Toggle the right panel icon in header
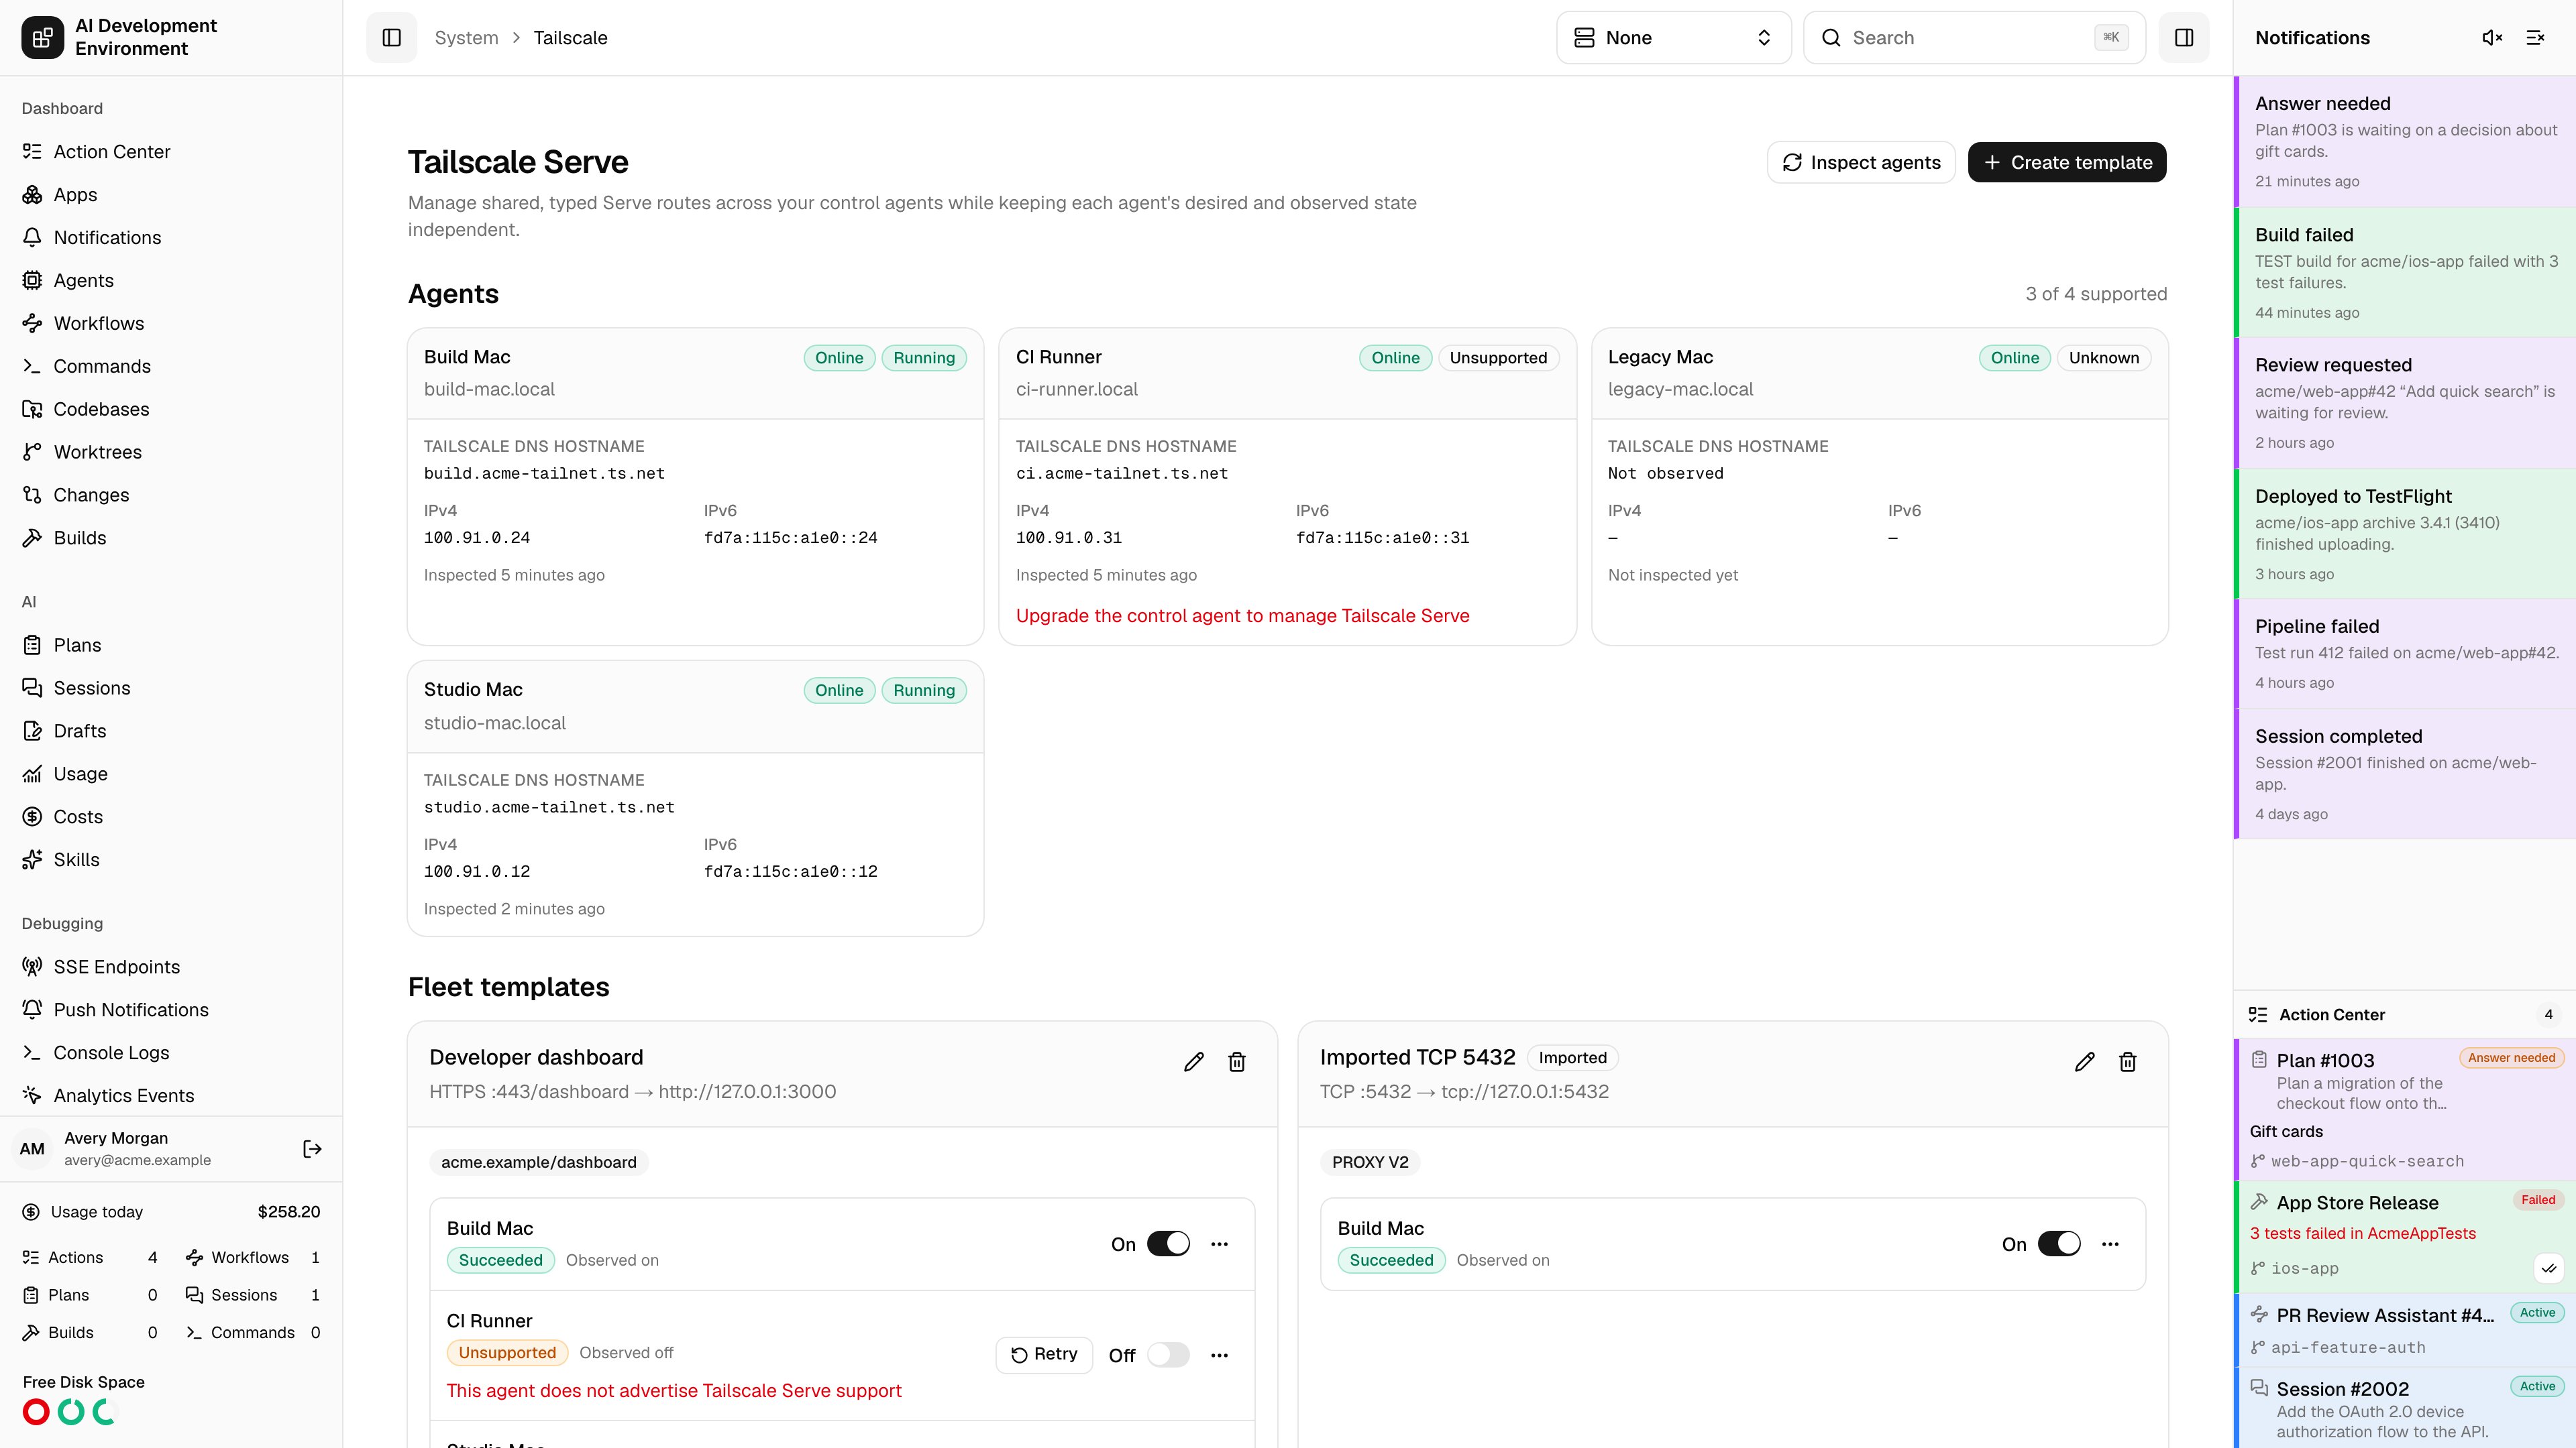Viewport: 2576px width, 1448px height. coord(2184,38)
